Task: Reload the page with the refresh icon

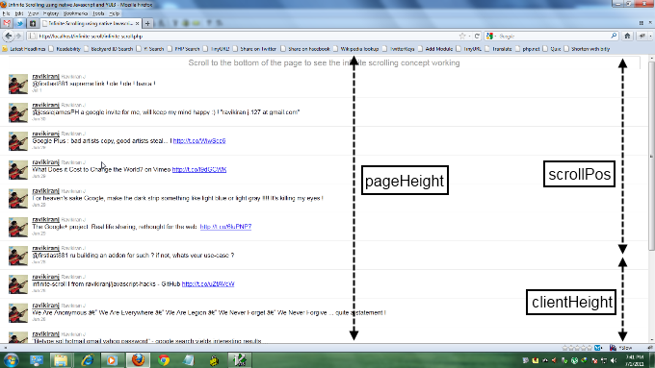Action: (477, 36)
